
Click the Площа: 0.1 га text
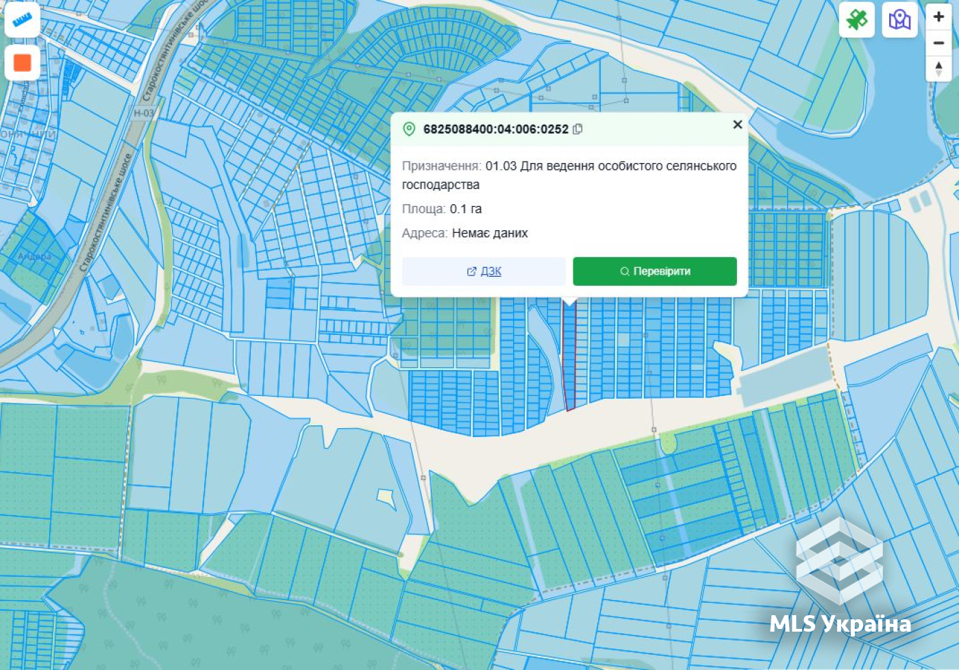(x=442, y=209)
